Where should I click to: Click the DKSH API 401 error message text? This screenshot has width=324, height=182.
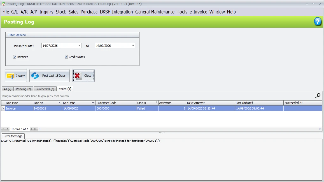pos(81,141)
